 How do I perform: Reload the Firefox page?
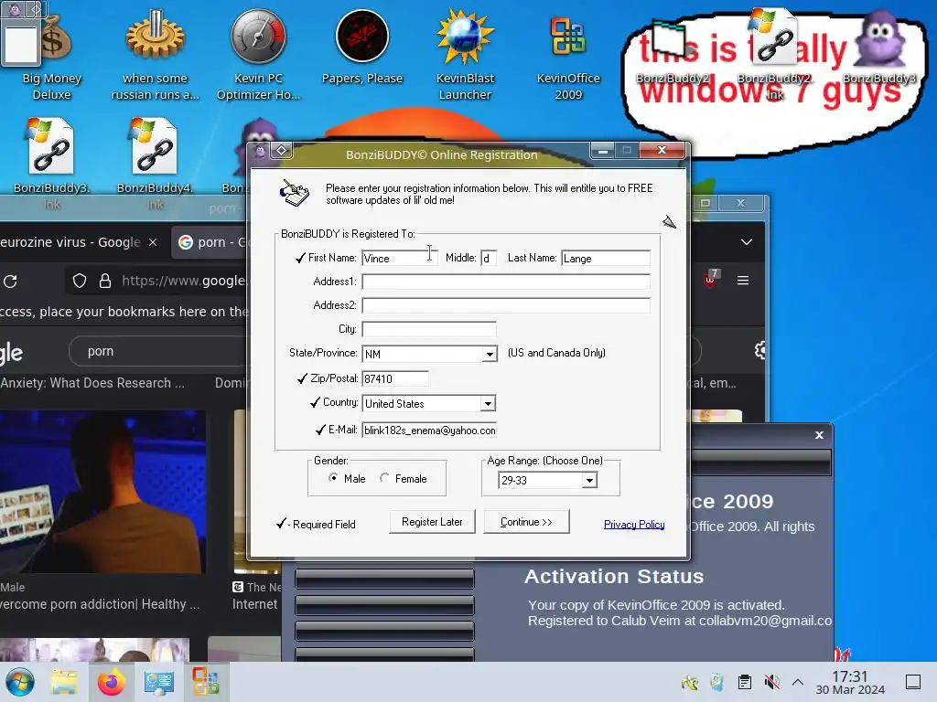(10, 281)
